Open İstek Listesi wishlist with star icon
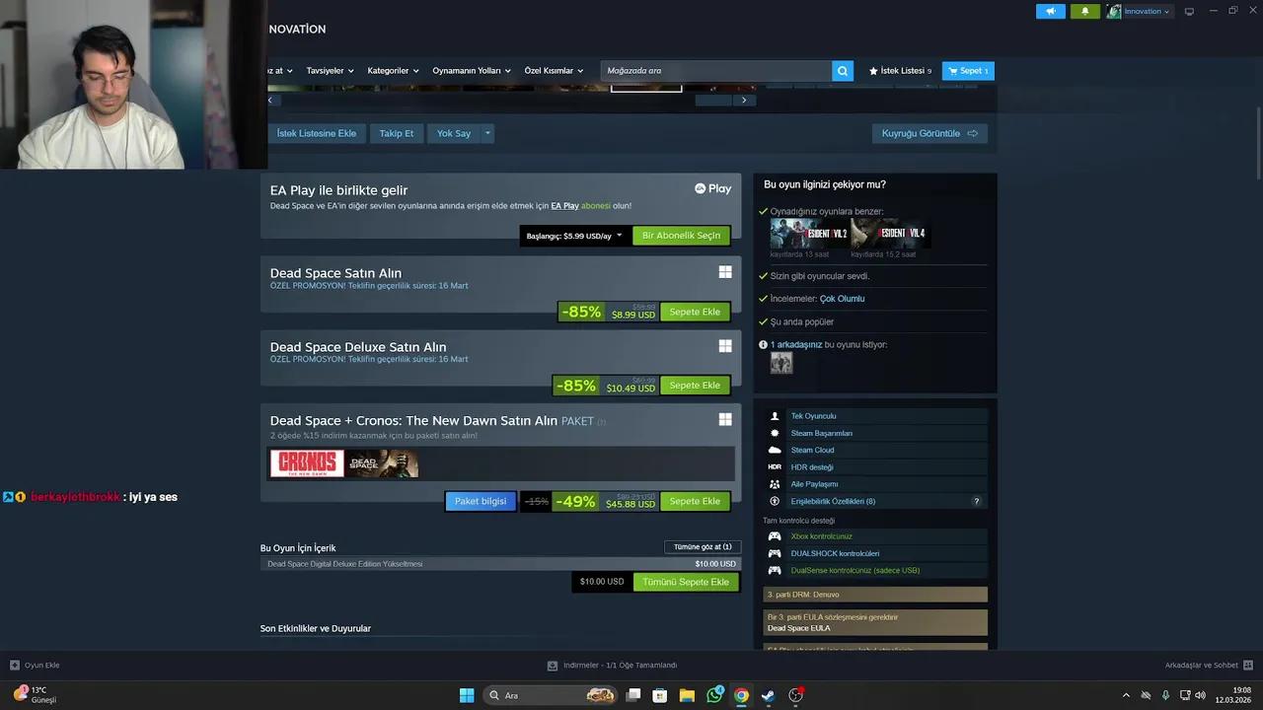Screen dimensions: 1263x710 (x=899, y=71)
